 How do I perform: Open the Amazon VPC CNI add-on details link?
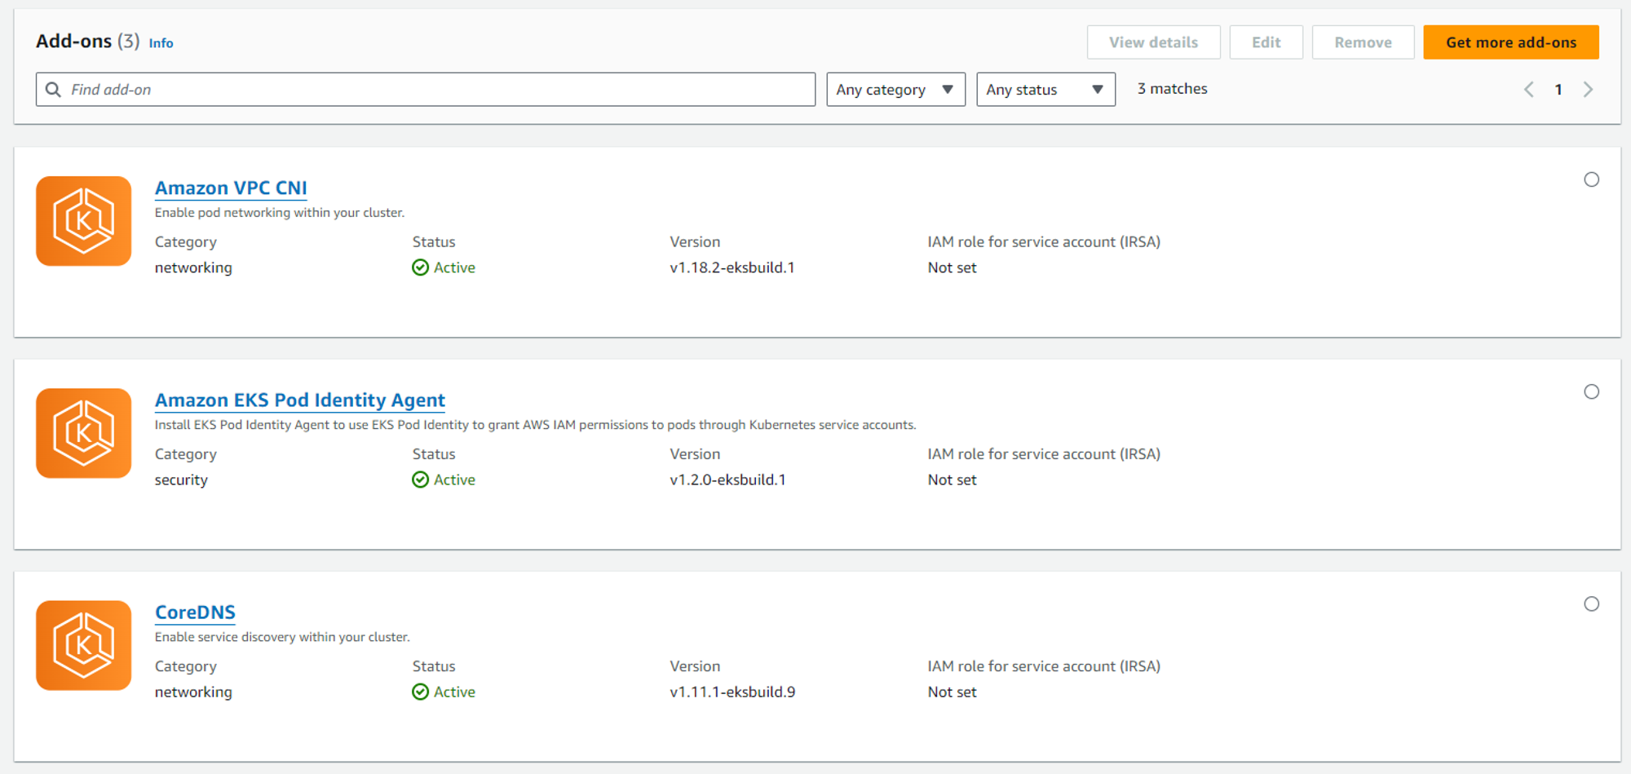pyautogui.click(x=231, y=188)
